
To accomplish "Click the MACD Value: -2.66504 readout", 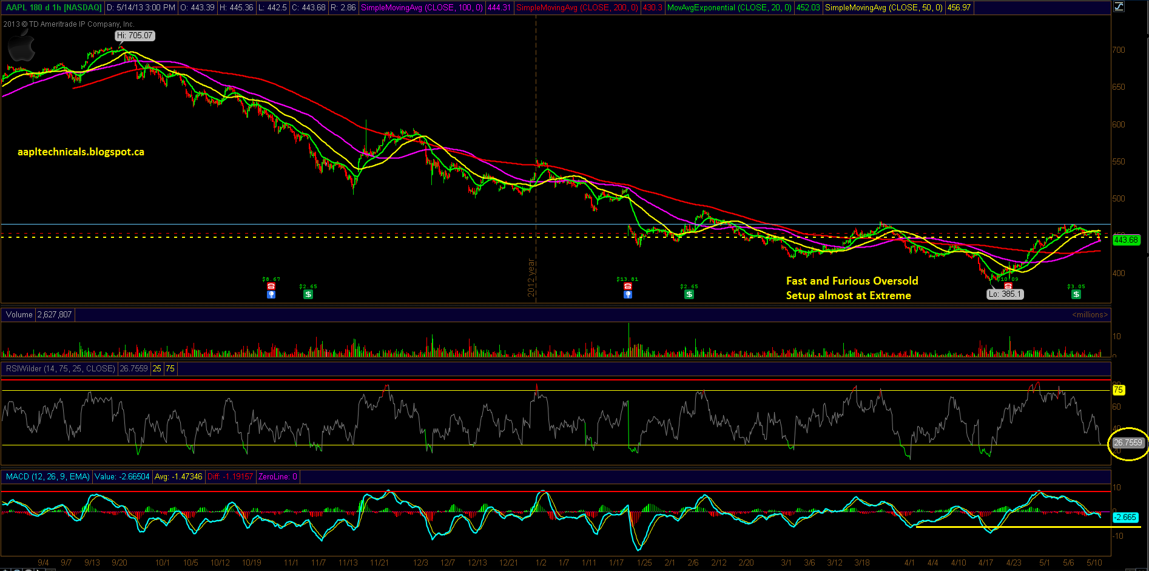I will [x=122, y=476].
